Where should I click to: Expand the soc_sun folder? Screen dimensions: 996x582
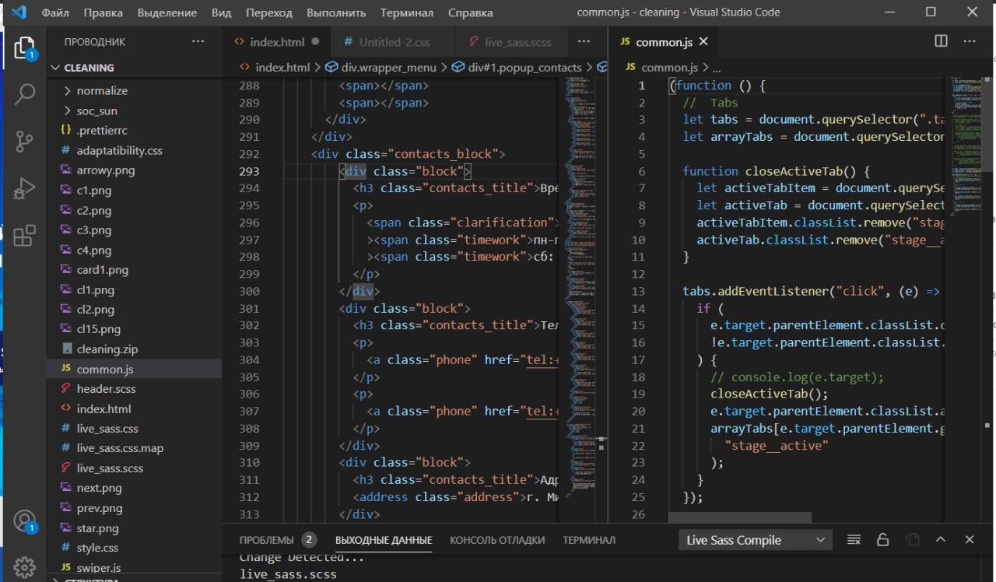[x=134, y=110]
